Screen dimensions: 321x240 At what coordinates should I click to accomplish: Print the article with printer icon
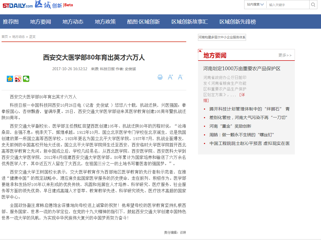(160, 77)
